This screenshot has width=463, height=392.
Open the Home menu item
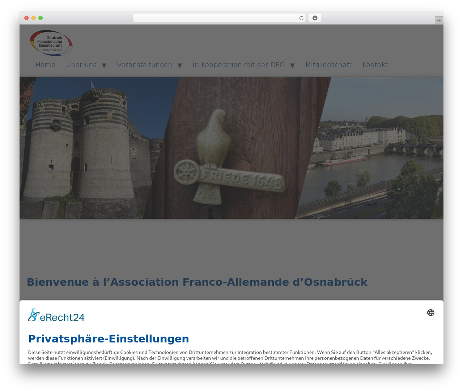45,65
